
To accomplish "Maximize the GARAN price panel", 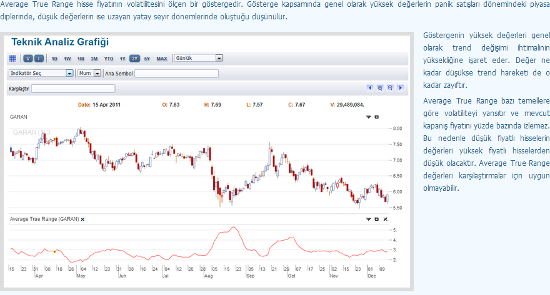I will [377, 117].
